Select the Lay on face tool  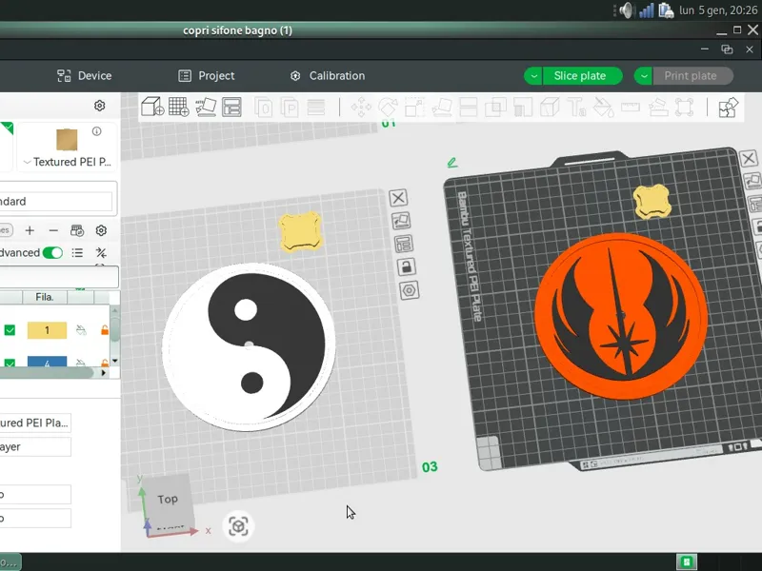click(442, 108)
